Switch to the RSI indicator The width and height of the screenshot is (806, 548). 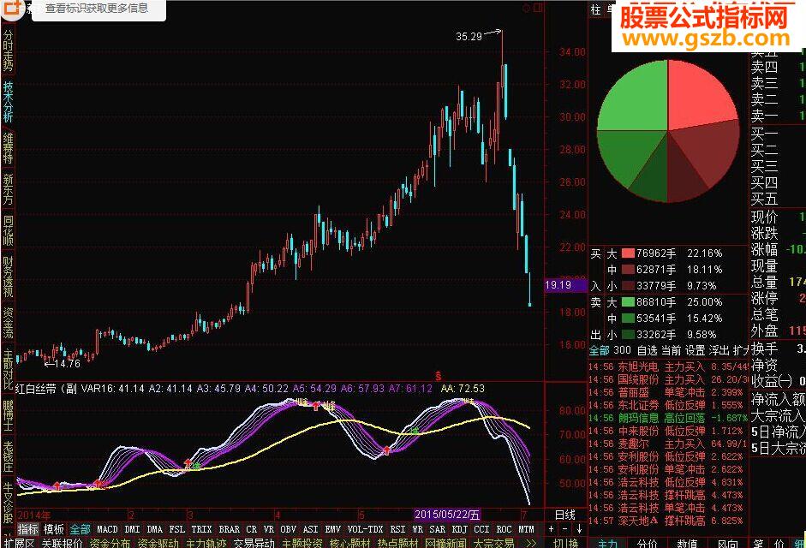pos(397,529)
